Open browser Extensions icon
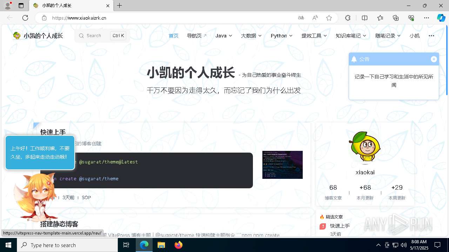The image size is (449, 252). (x=348, y=18)
